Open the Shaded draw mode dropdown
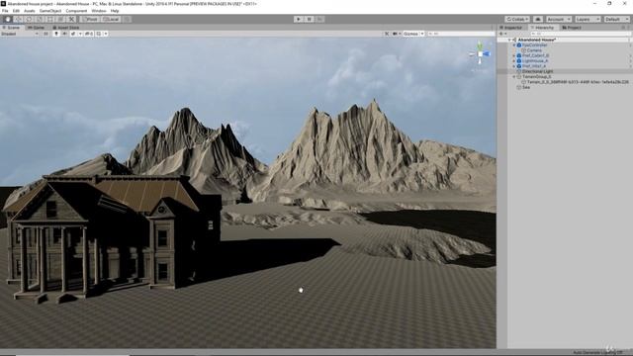The height and width of the screenshot is (356, 633). pos(20,34)
